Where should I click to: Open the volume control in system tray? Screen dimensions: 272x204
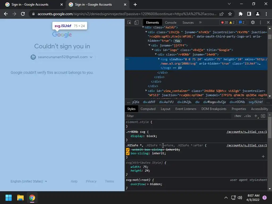240,198
